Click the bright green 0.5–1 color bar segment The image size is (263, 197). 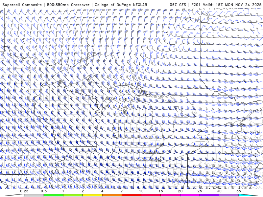(x=53, y=195)
